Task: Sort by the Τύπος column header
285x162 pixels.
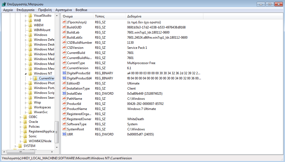Action: (109, 16)
